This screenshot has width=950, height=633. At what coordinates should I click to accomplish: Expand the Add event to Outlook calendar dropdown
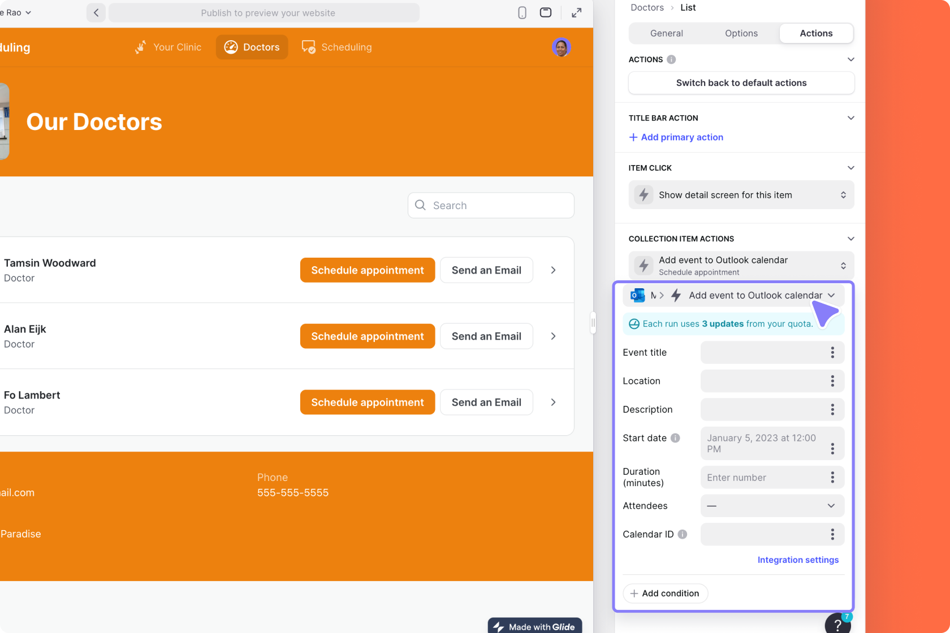click(x=831, y=295)
